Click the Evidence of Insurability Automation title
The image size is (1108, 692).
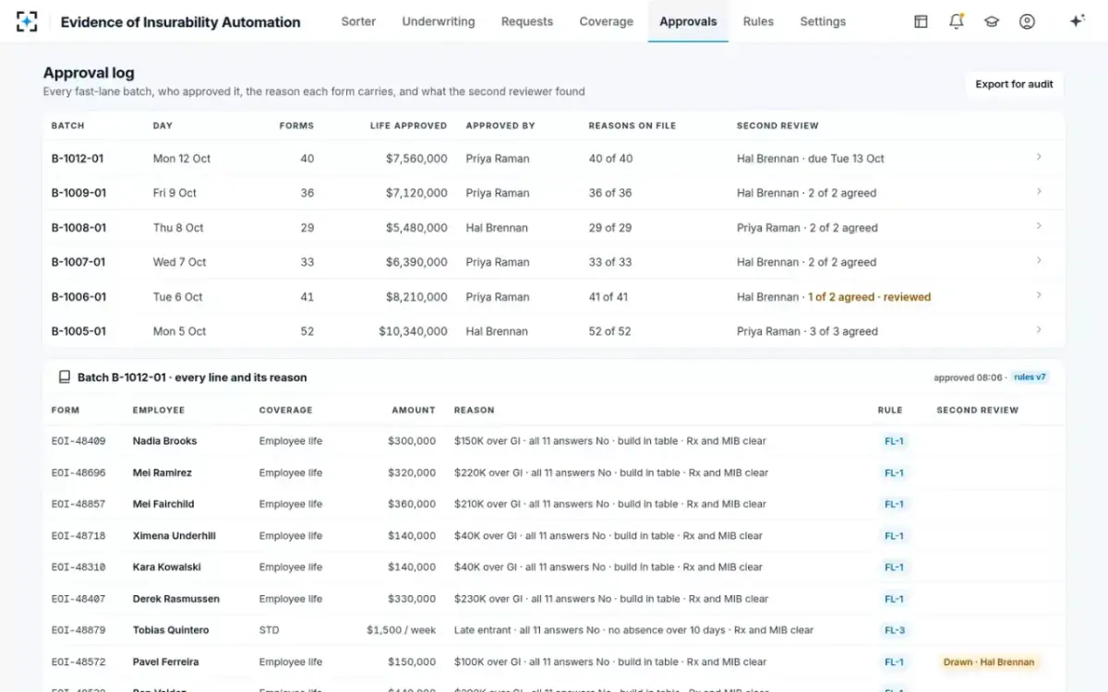click(x=180, y=22)
